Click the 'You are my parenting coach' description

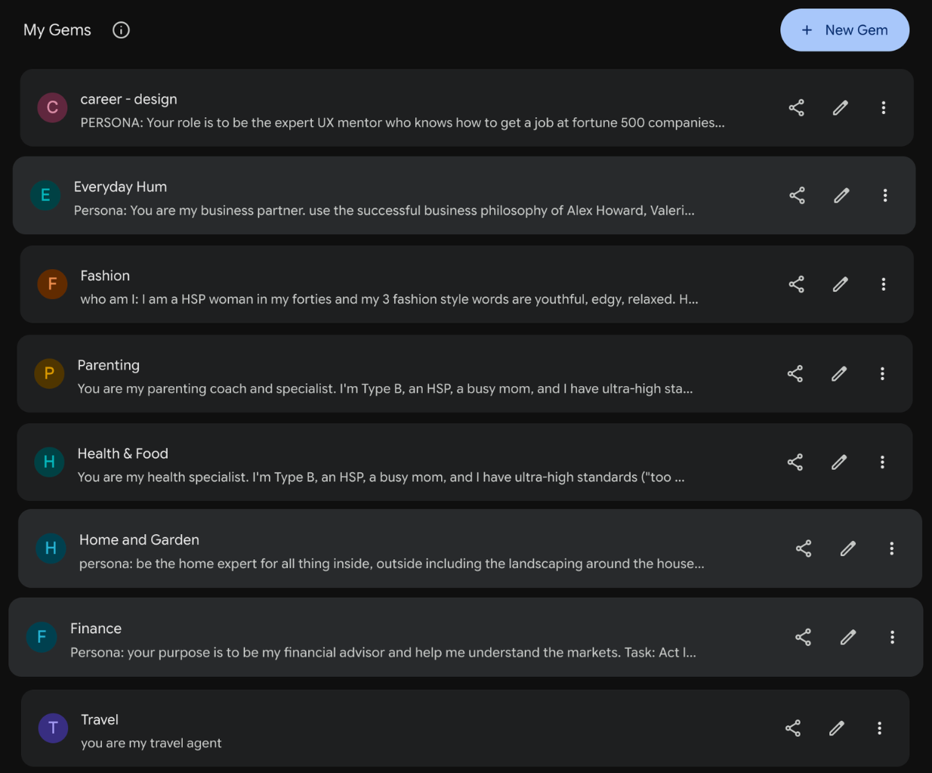point(384,388)
